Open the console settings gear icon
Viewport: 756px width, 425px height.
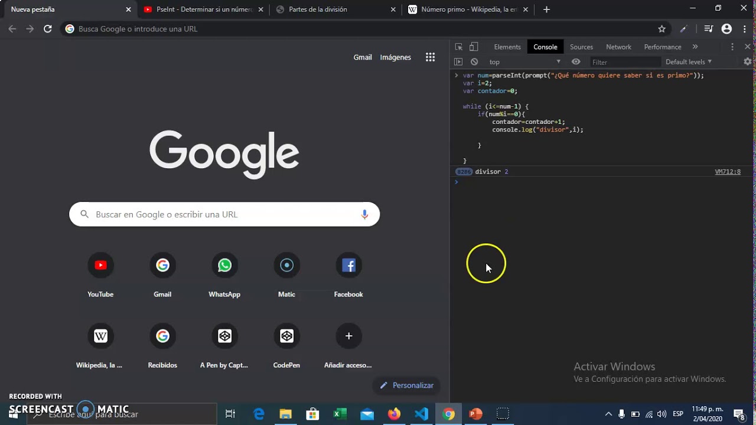click(748, 61)
